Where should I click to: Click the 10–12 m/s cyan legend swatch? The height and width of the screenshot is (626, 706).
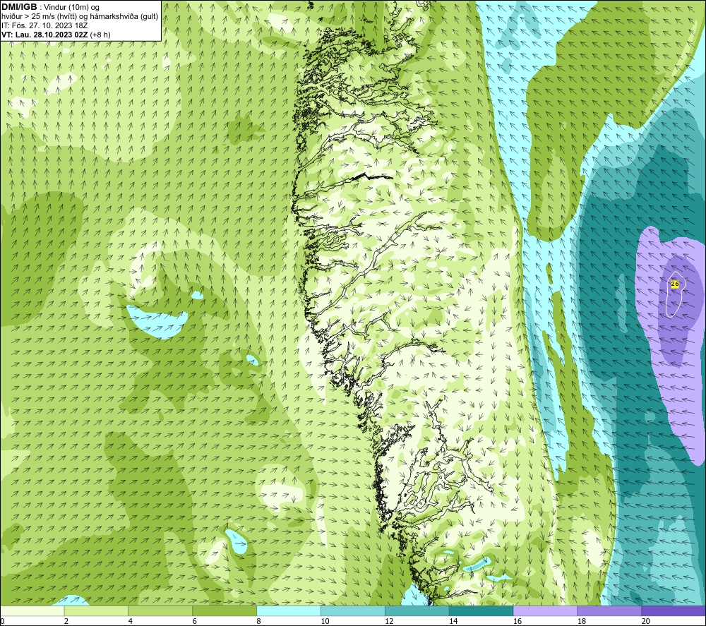coord(353,611)
